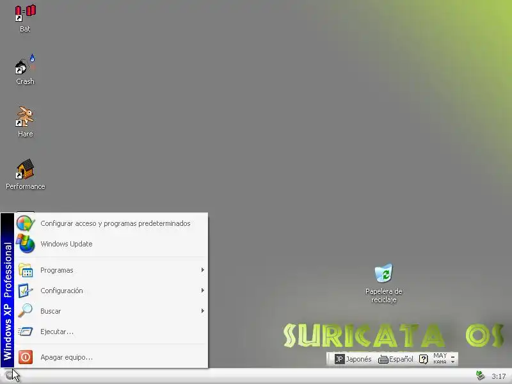
Task: Click the keyboard icon beside Español
Action: coord(383,360)
